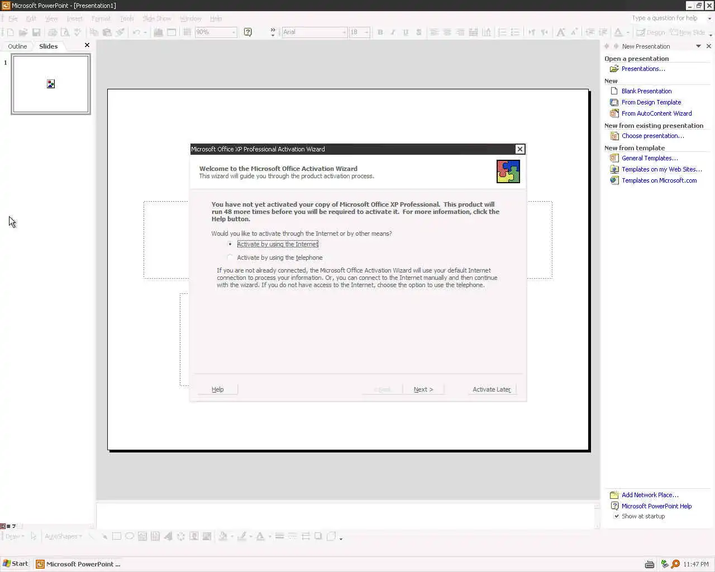This screenshot has height=572, width=715.
Task: Open the Tools menu
Action: click(x=127, y=18)
